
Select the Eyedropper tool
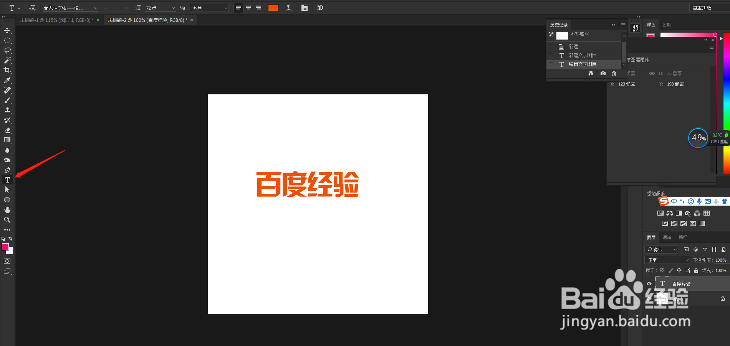coord(7,80)
